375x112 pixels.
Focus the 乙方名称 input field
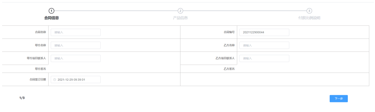point(264,45)
